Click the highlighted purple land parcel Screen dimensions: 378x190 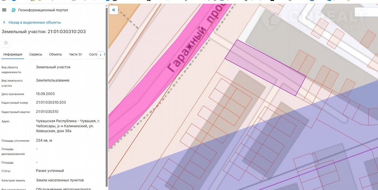coord(265,68)
